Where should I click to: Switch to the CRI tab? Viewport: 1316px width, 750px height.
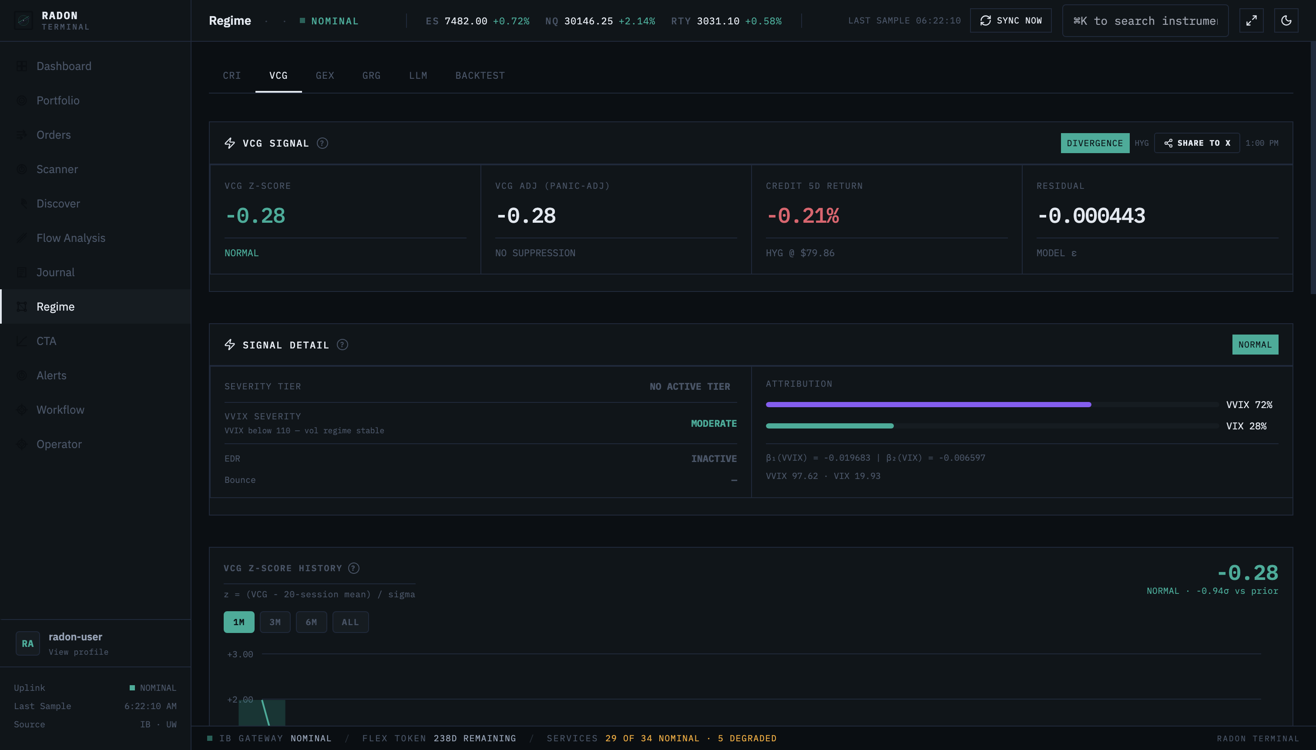pyautogui.click(x=232, y=76)
